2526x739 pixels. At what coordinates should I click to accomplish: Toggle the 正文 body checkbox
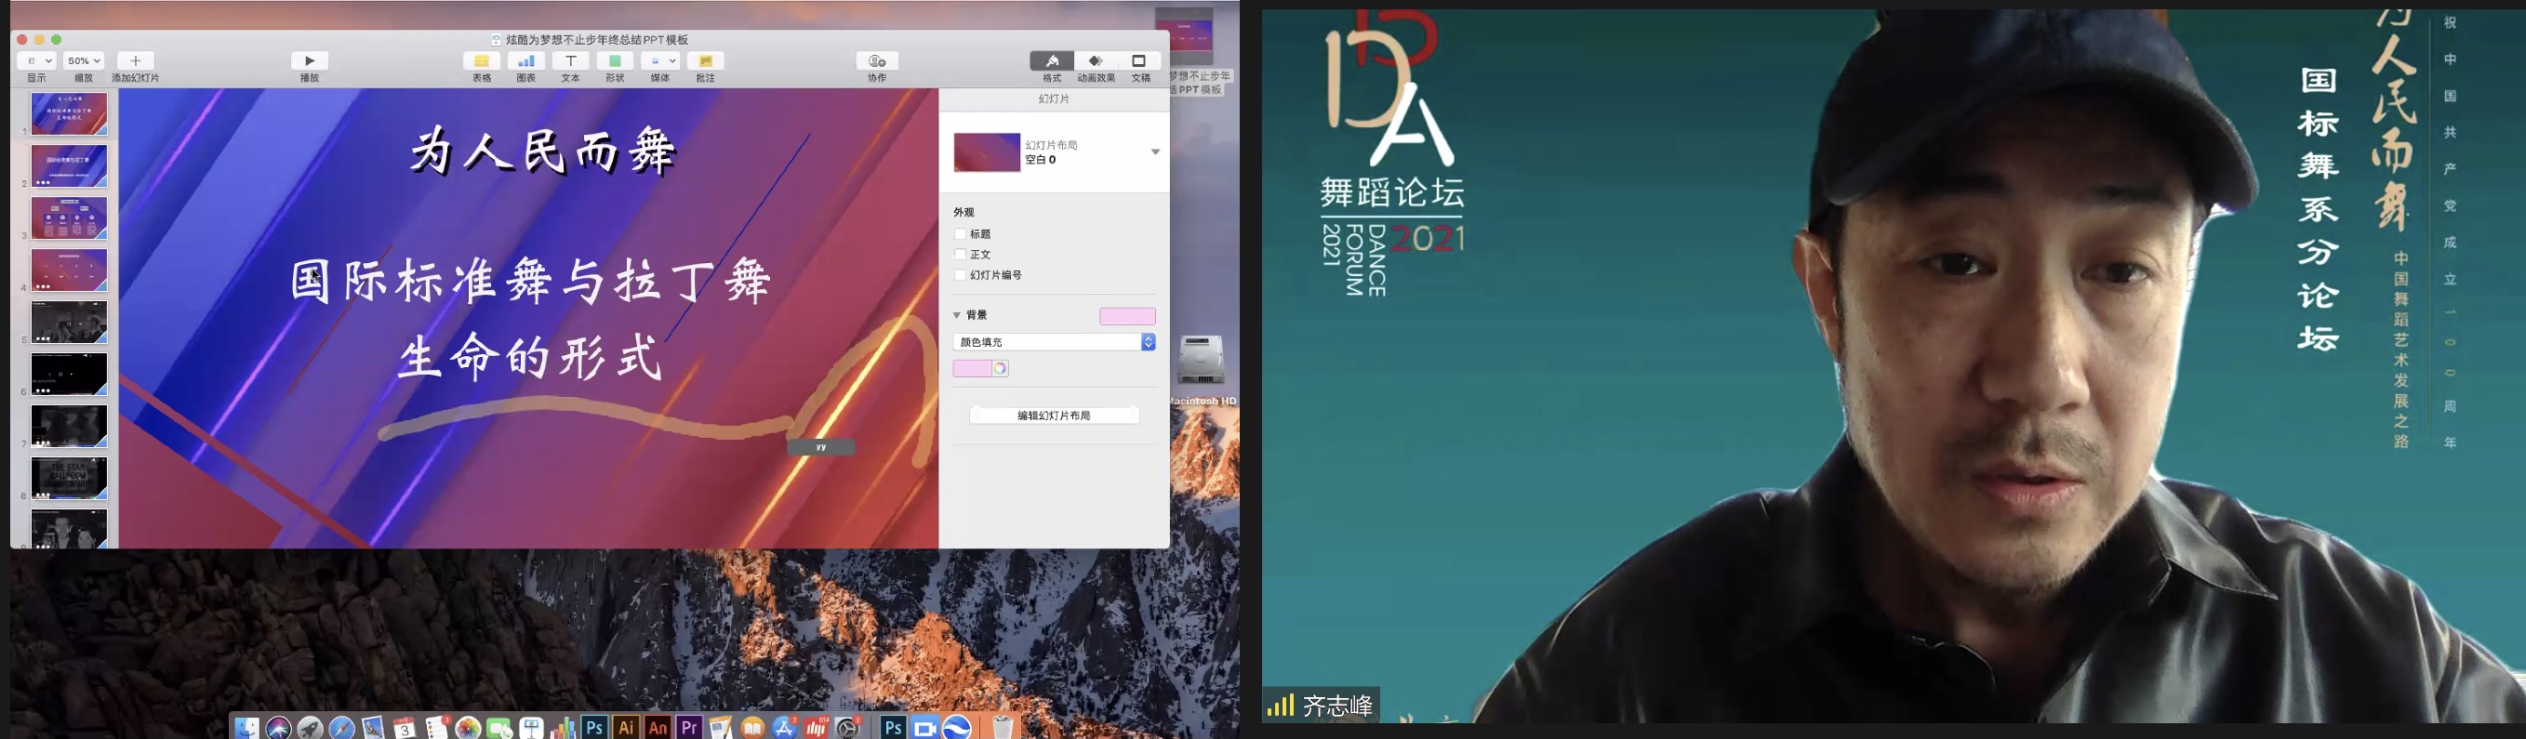point(960,255)
